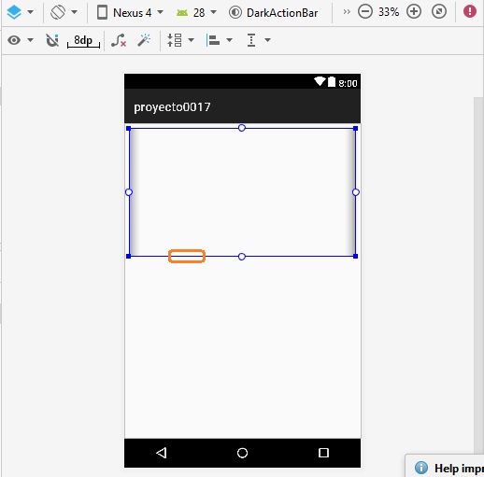Open the design surface layers icon
Image resolution: width=484 pixels, height=477 pixels.
pyautogui.click(x=14, y=12)
